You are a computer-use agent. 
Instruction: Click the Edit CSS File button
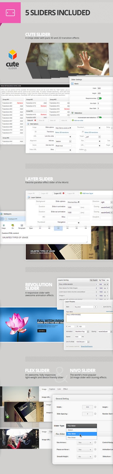pos(107,307)
